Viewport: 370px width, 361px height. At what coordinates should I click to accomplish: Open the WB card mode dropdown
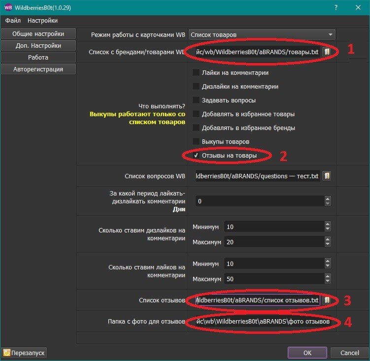[x=262, y=34]
